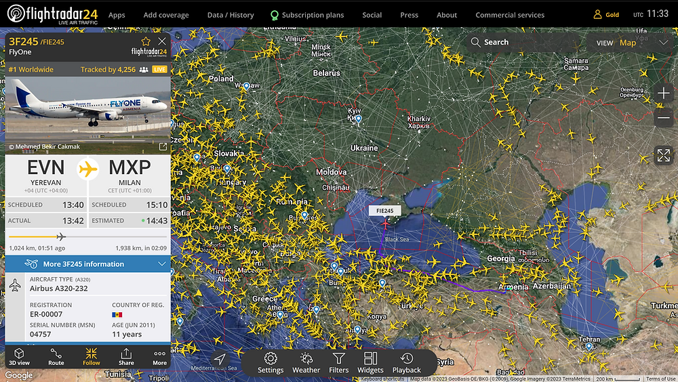678x382 pixels.
Task: Open Keyboard shortcuts link
Action: [382, 379]
